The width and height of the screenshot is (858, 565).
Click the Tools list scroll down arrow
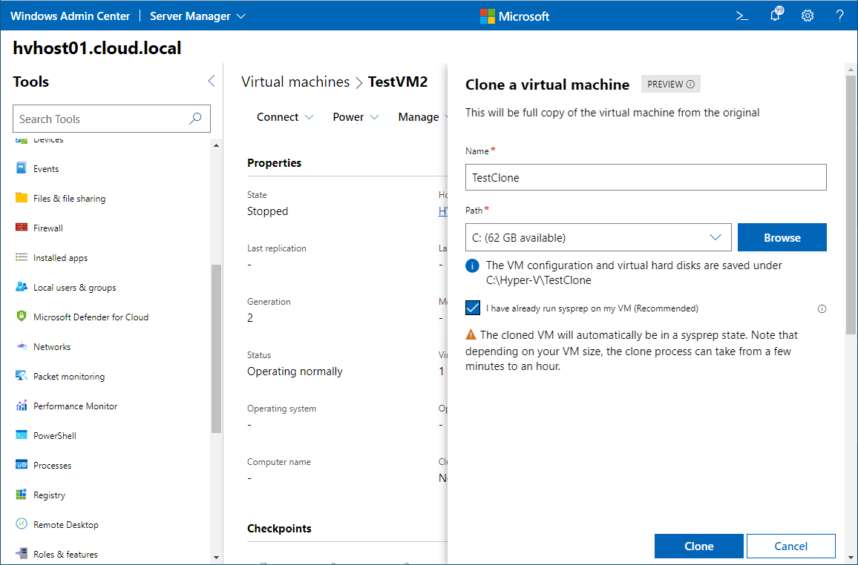[217, 558]
